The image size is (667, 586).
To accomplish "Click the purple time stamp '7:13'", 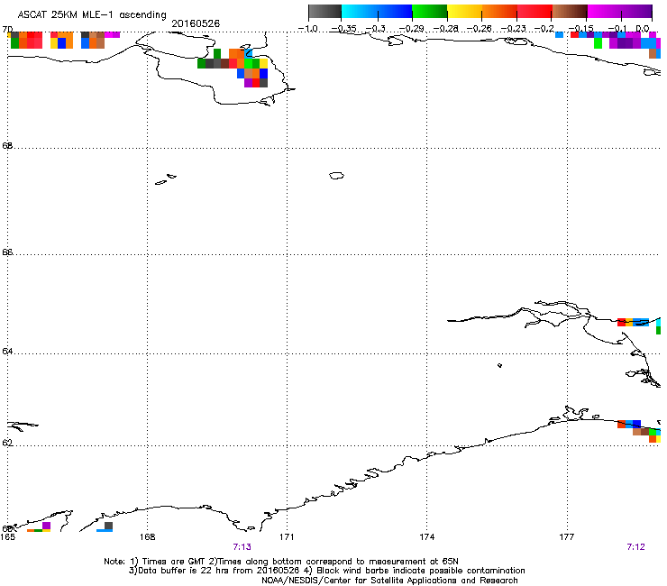I will tap(242, 547).
